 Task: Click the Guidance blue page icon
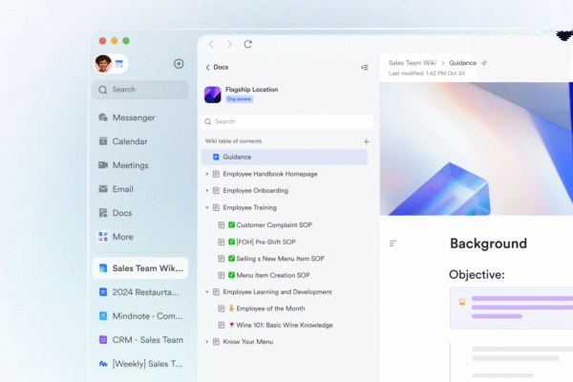click(x=216, y=157)
